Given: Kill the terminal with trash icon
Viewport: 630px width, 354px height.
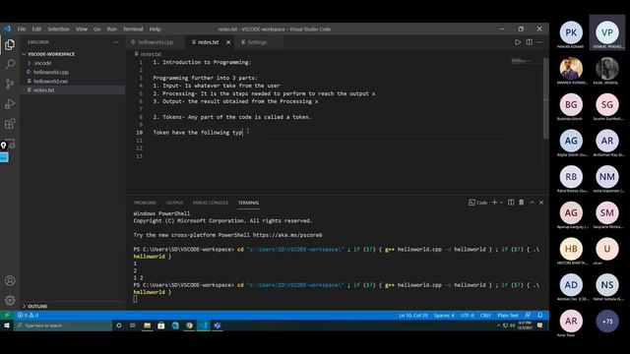Looking at the screenshot, I should [521, 203].
